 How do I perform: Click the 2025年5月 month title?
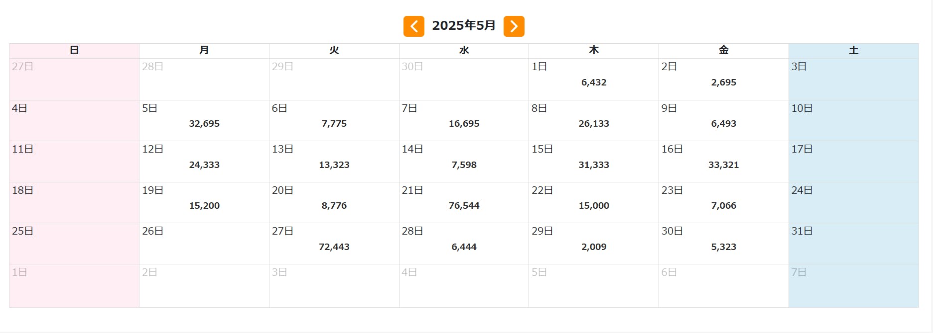(463, 26)
